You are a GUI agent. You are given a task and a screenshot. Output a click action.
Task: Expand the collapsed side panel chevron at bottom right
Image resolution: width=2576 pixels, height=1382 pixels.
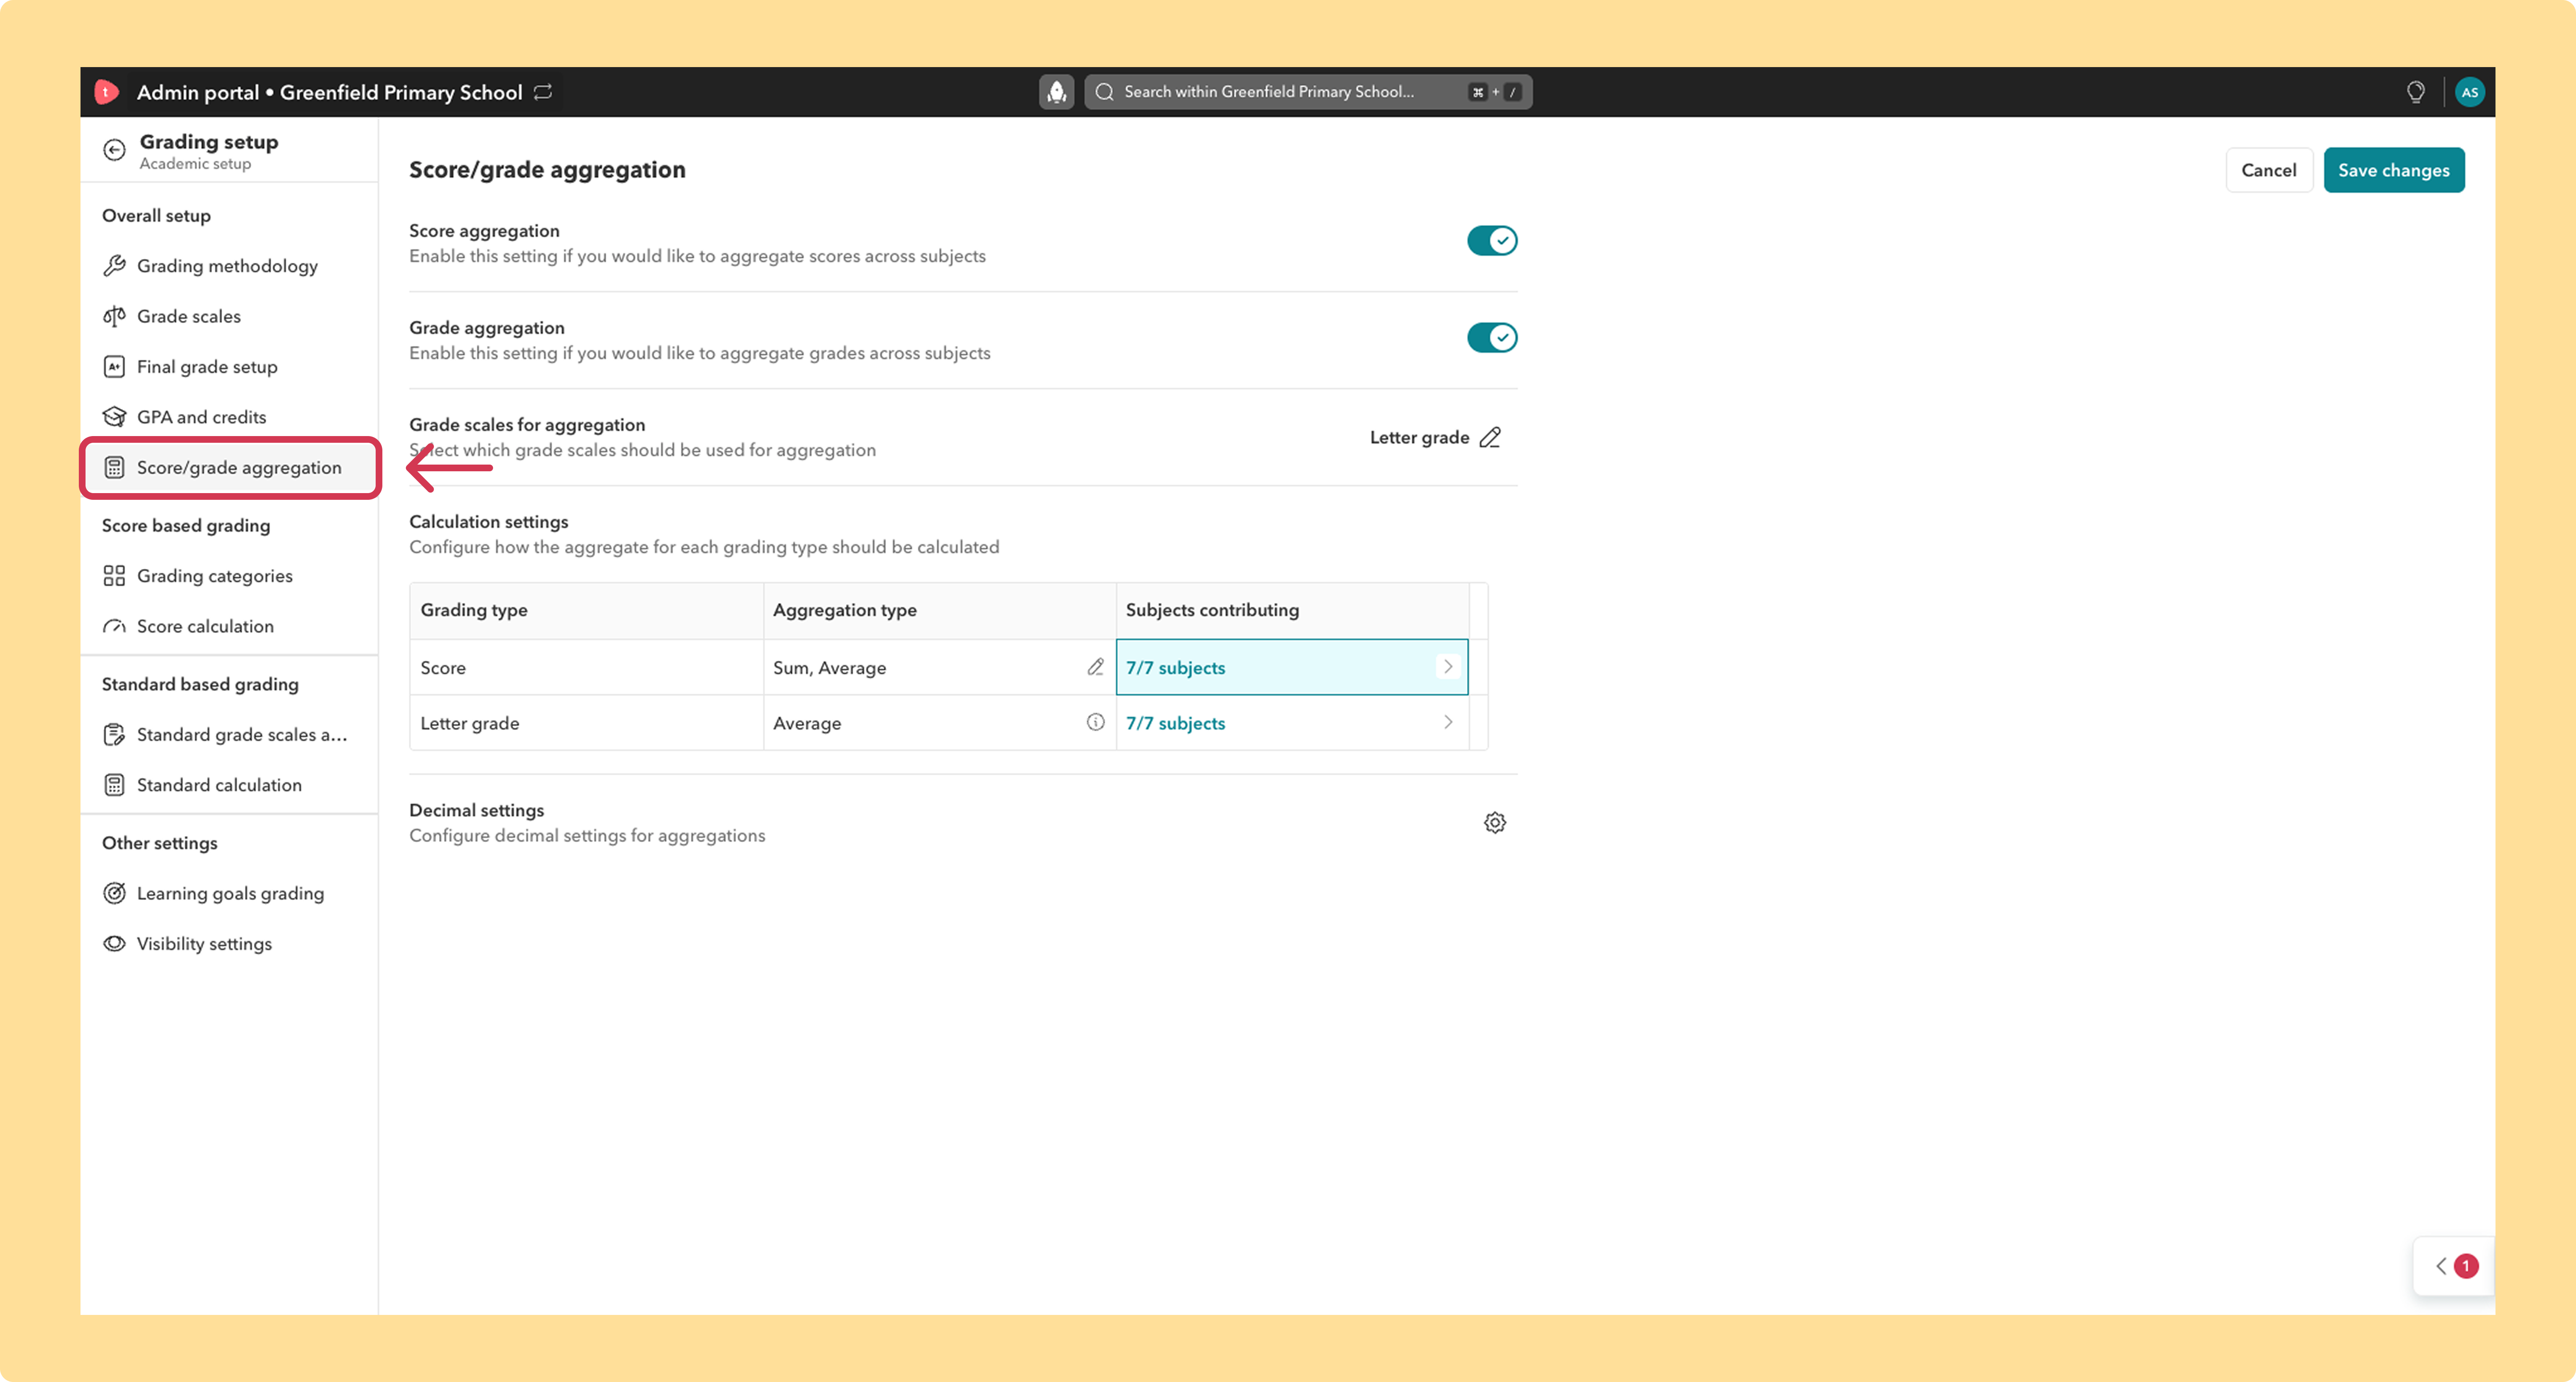pos(2441,1266)
